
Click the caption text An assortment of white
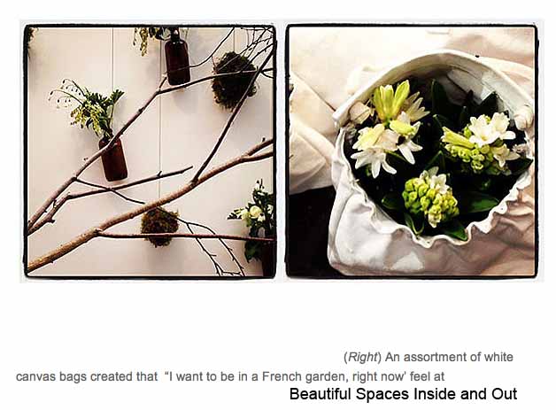click(449, 357)
